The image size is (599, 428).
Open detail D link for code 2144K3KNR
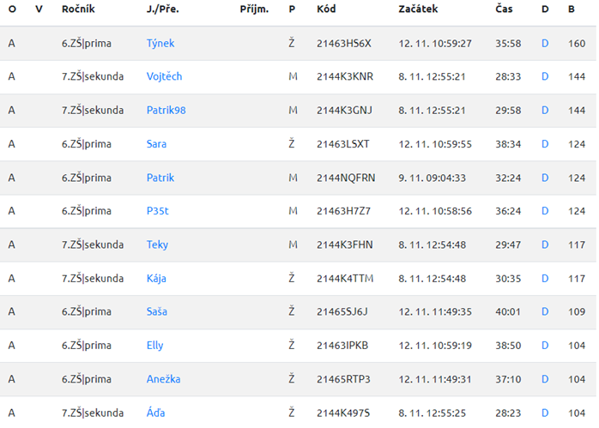545,76
